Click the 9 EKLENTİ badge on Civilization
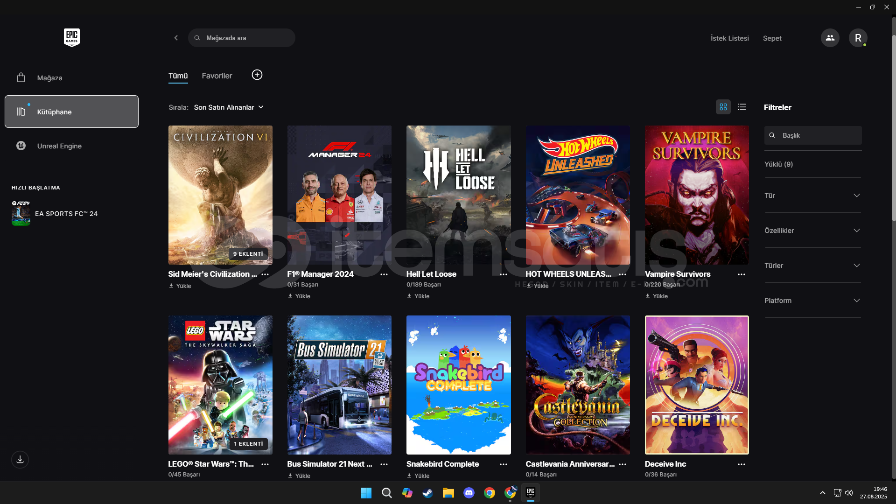Viewport: 896px width, 504px height. tap(248, 254)
